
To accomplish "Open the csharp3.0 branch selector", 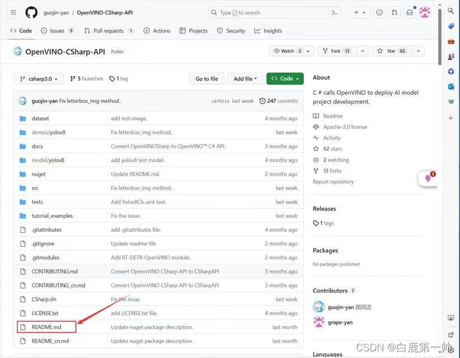I will pyautogui.click(x=39, y=79).
